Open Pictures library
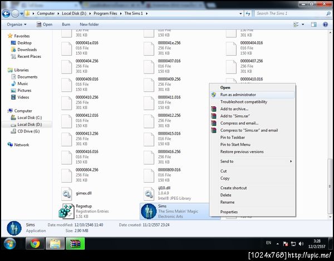The width and height of the screenshot is (334, 261). point(21,91)
